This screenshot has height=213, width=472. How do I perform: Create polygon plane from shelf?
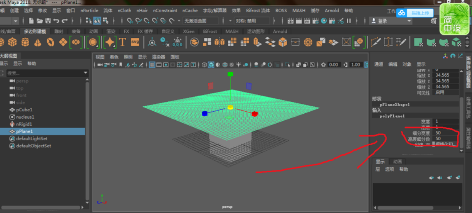coord(63,42)
